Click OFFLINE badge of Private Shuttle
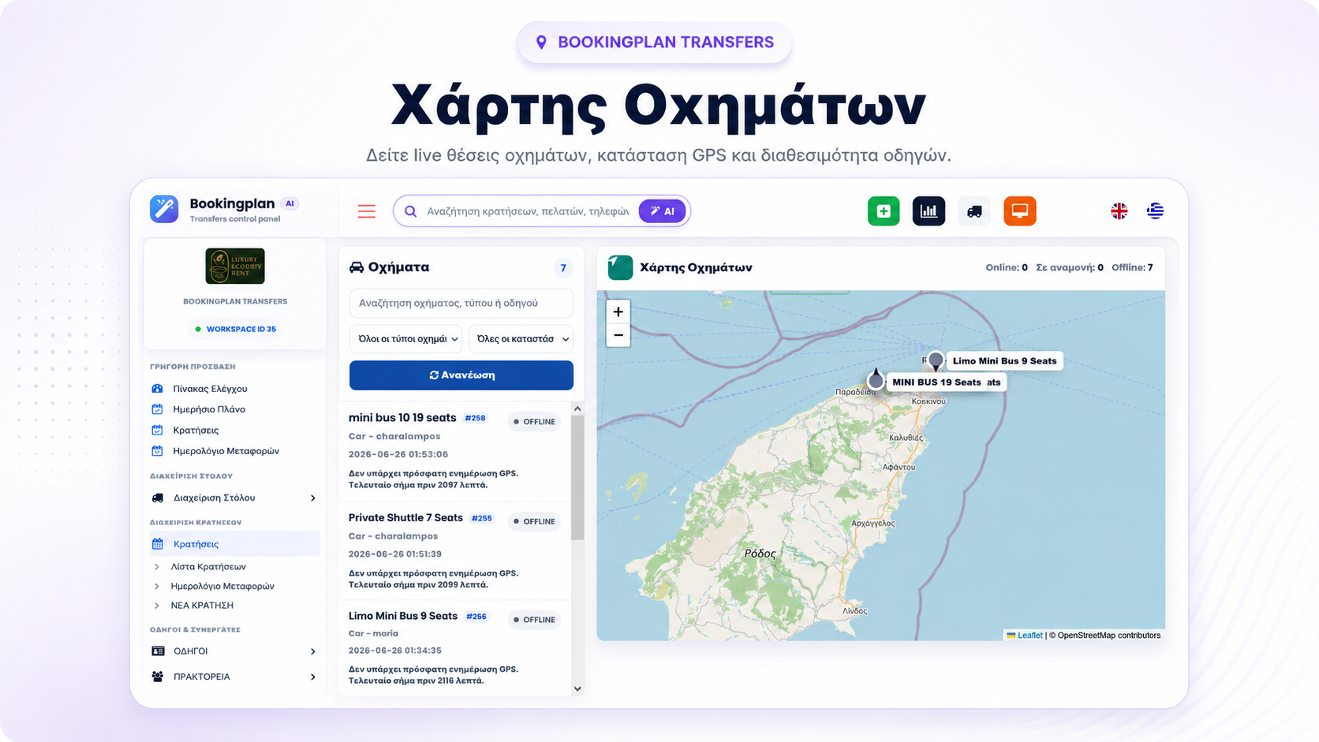 pos(534,521)
